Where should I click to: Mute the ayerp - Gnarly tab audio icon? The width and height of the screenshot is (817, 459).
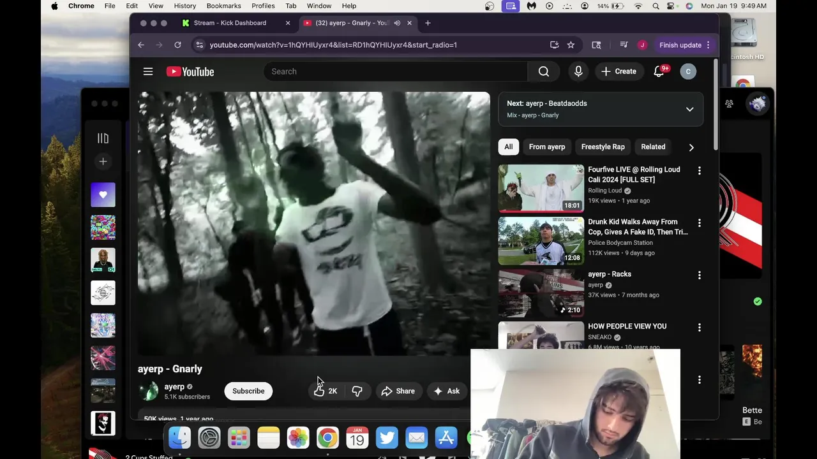397,23
